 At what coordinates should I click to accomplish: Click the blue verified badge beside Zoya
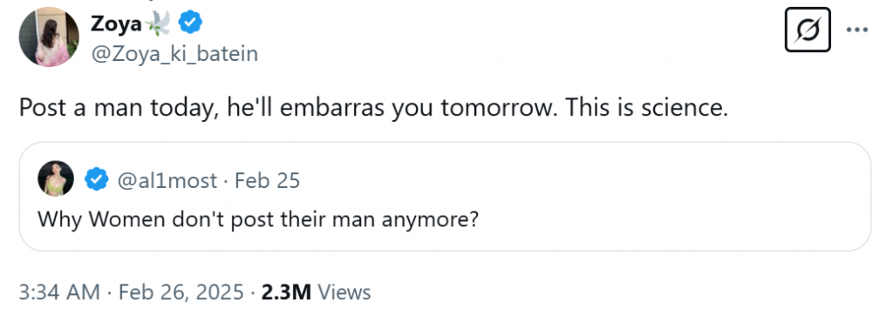coord(191,23)
